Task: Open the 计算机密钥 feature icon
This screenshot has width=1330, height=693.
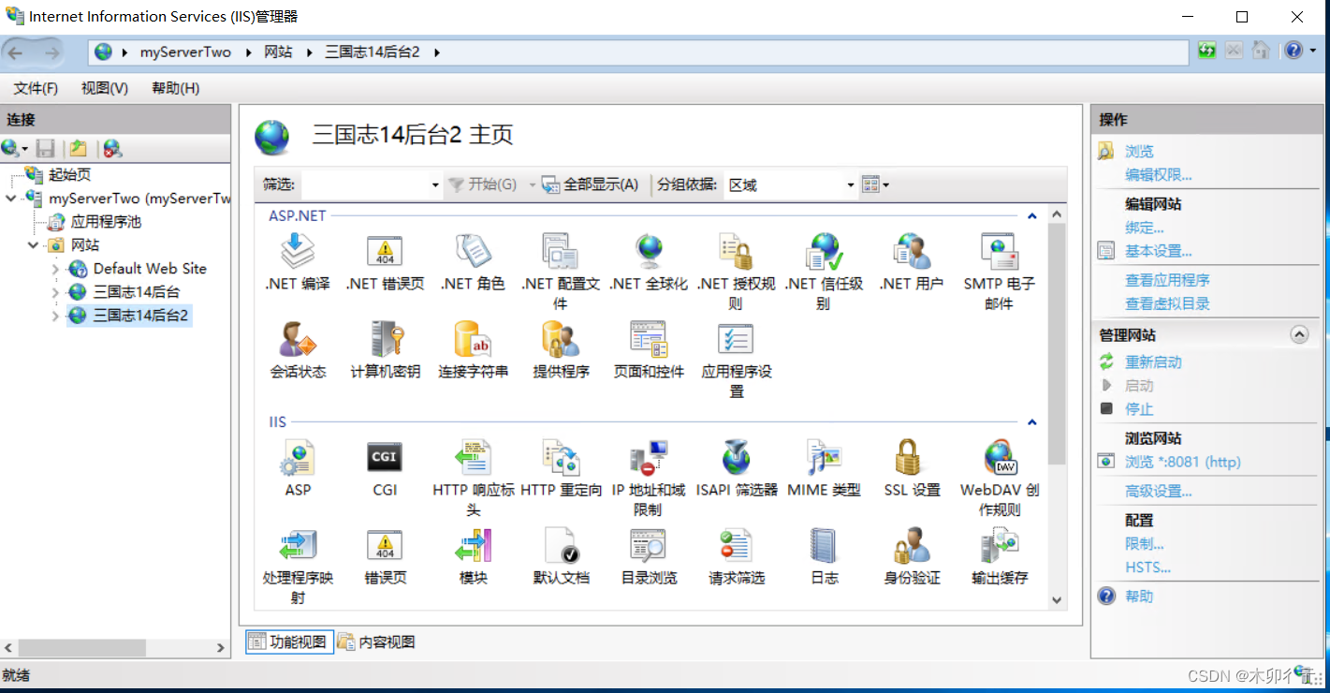Action: (x=385, y=339)
